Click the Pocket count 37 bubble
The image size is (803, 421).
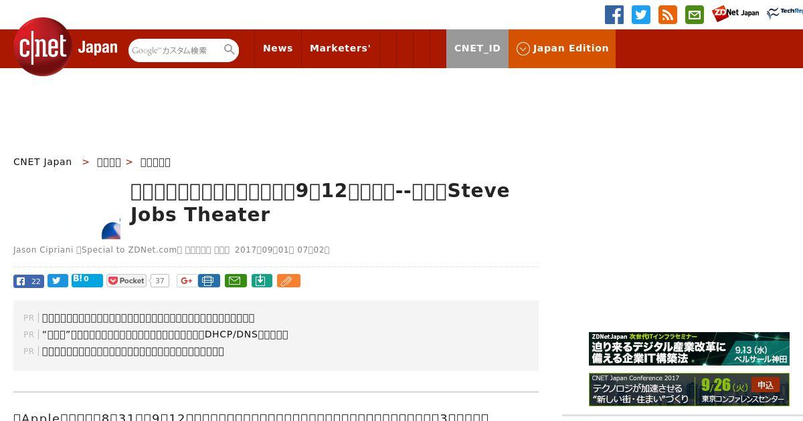160,281
